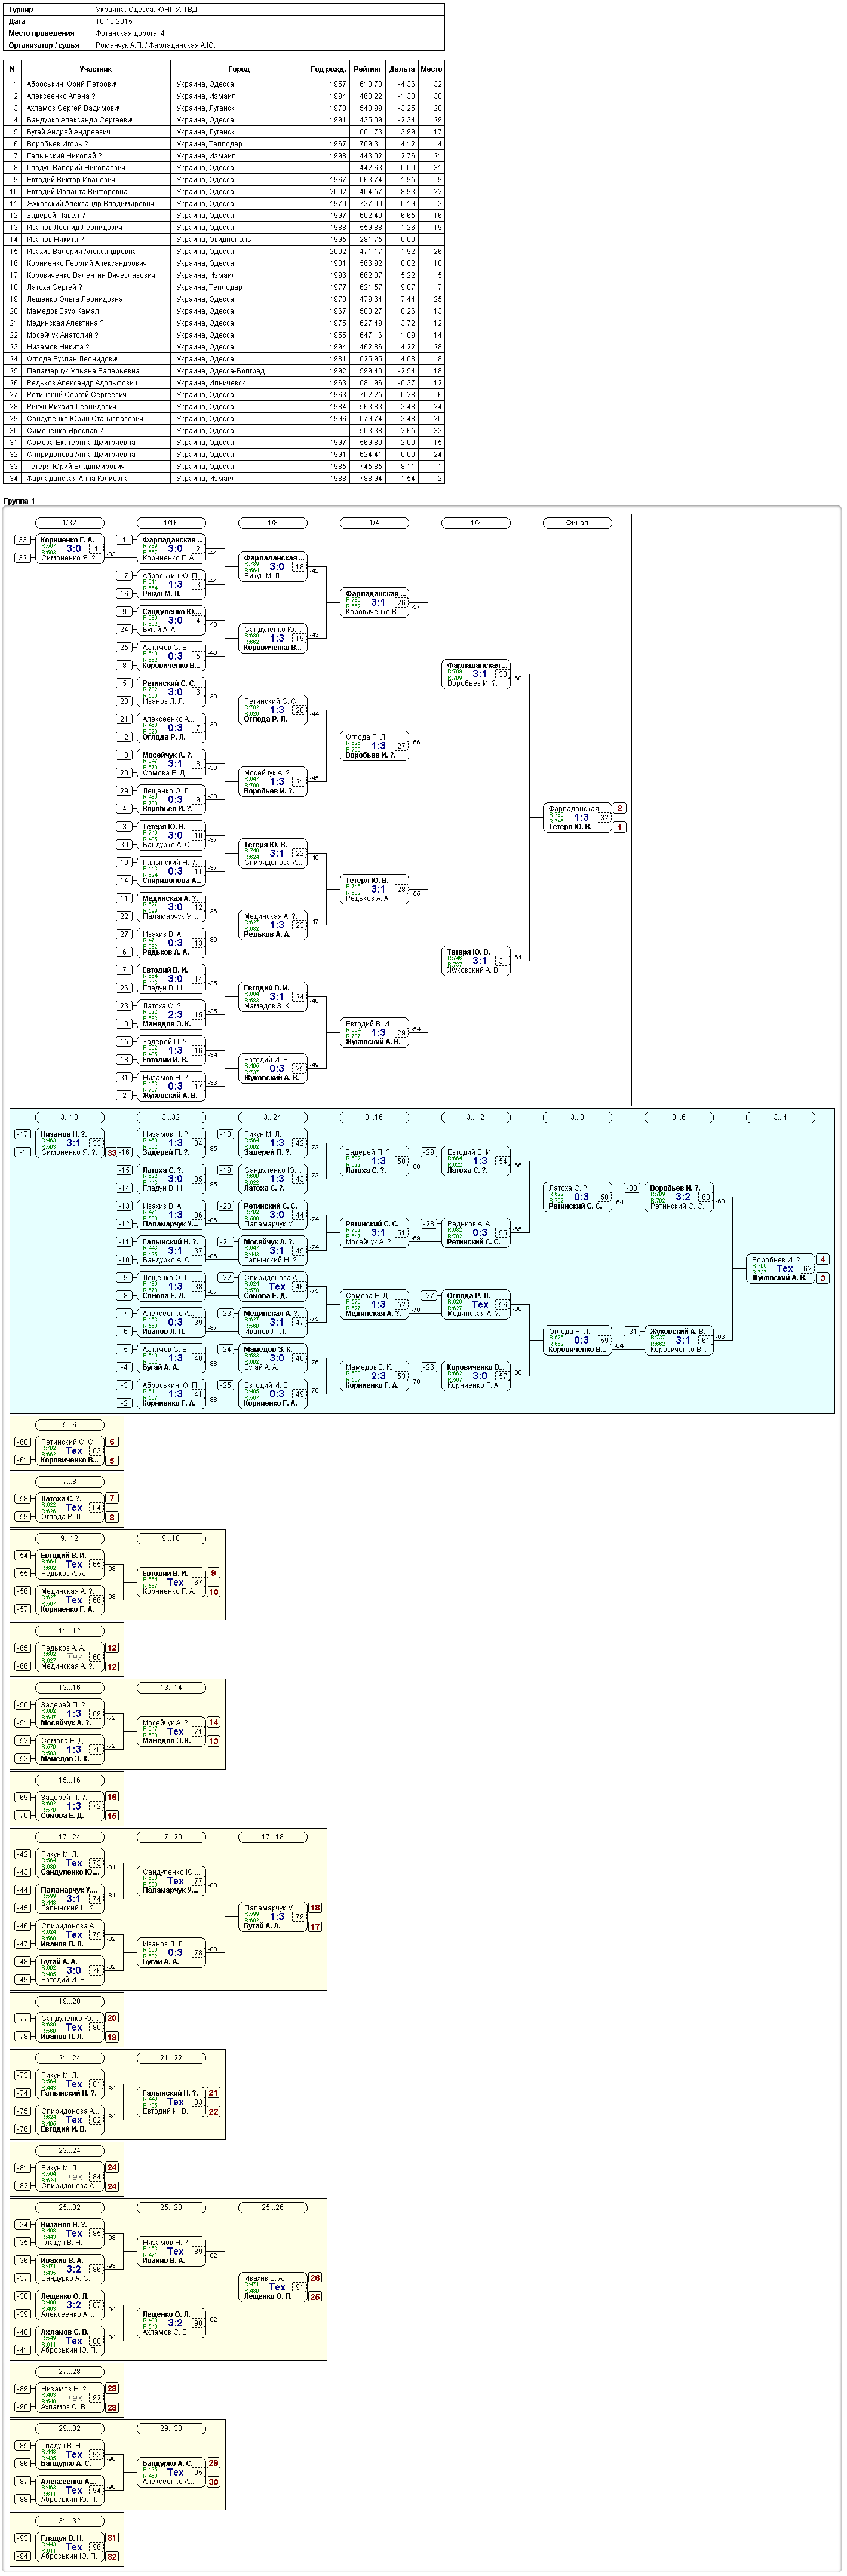
Task: Click the "1/2" round header
Action: pos(476,523)
